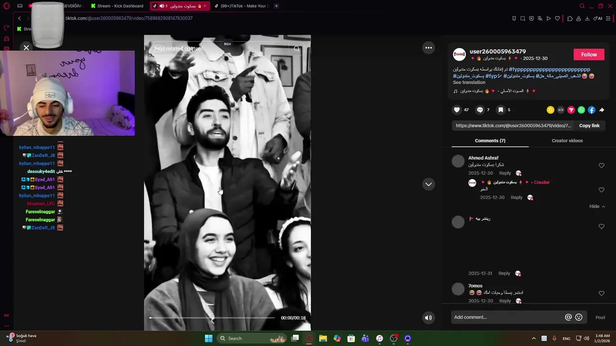Click the creator's profile avatar
616x346 pixels.
(x=460, y=54)
